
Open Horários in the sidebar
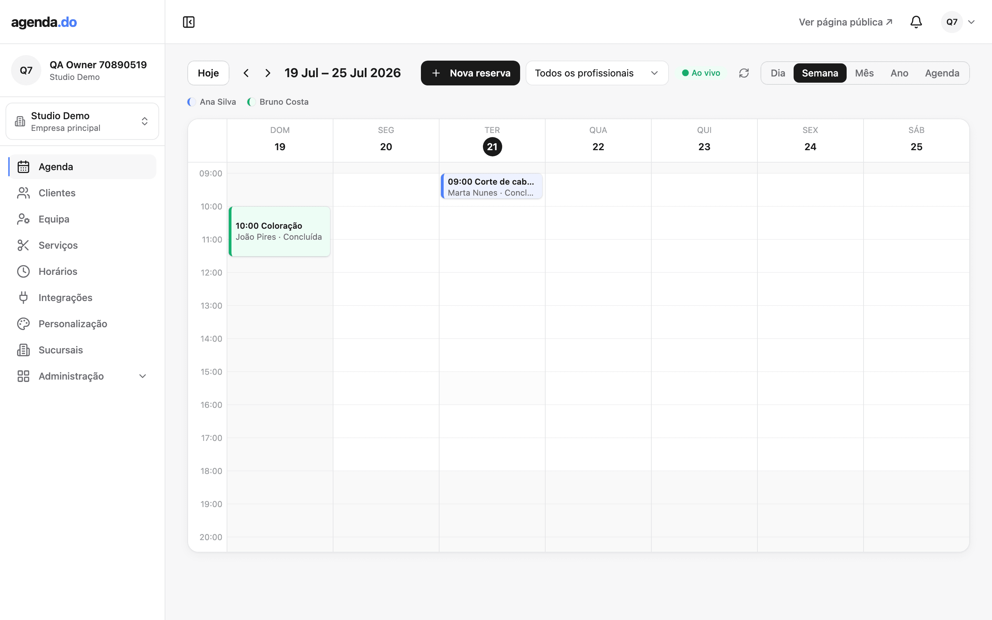tap(82, 271)
